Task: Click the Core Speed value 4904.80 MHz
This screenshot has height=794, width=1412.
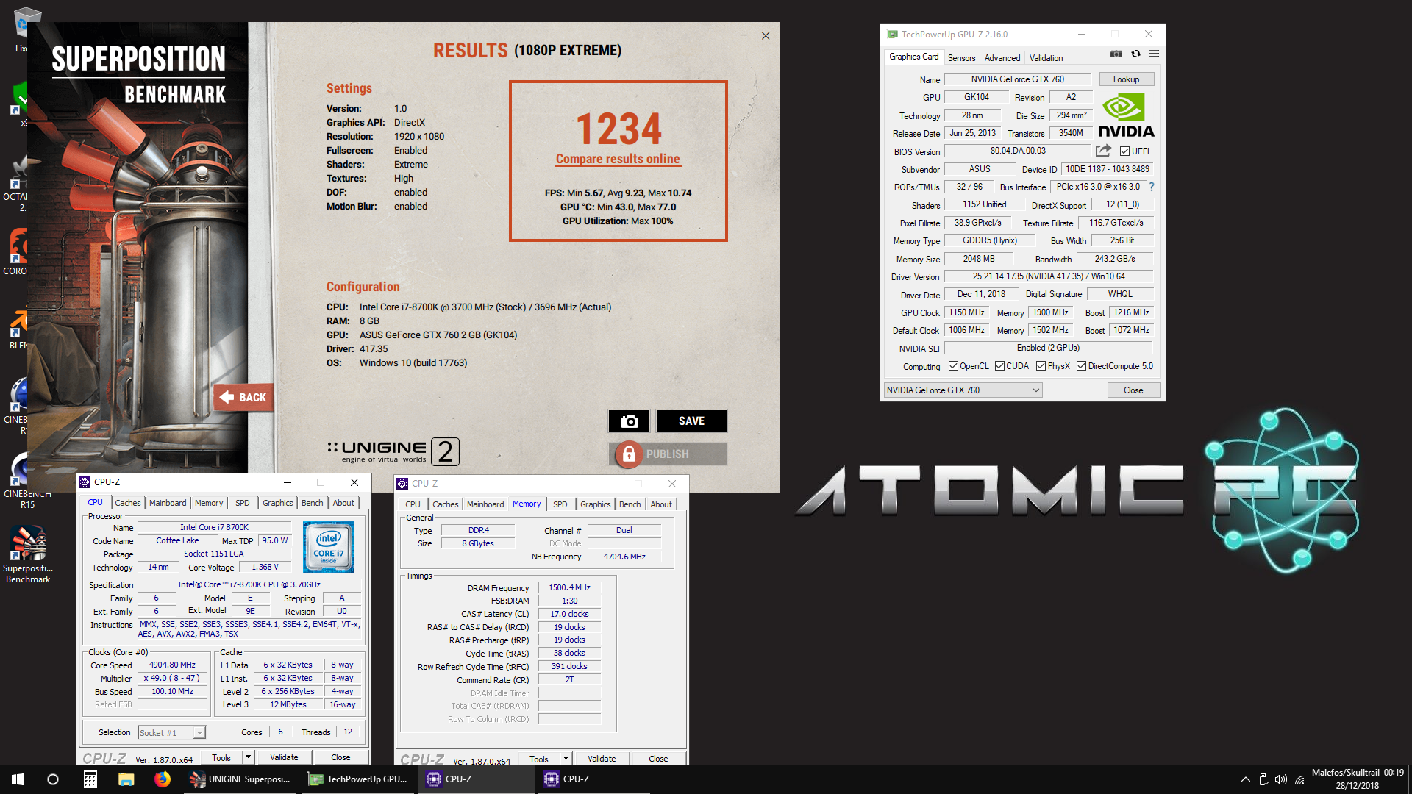Action: [172, 665]
